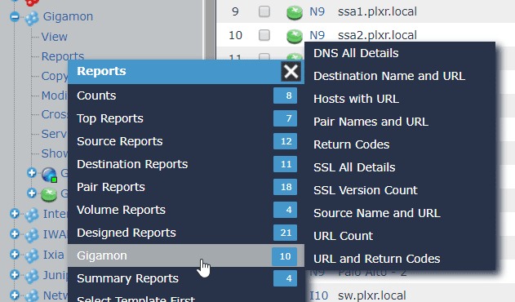The width and height of the screenshot is (515, 302).
Task: Click the Designed Reports badge showing 21
Action: pos(285,233)
